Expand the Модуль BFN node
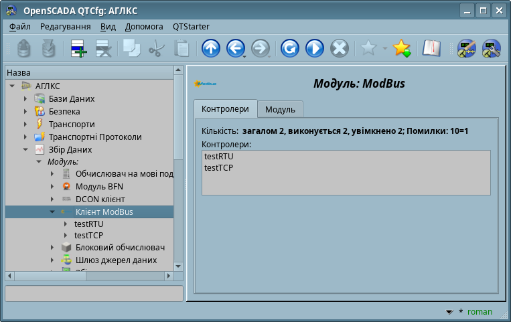The image size is (511, 322). 52,186
